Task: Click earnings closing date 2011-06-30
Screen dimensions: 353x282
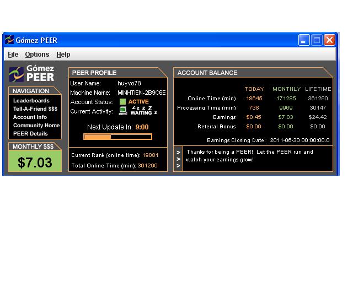Action: [x=299, y=140]
